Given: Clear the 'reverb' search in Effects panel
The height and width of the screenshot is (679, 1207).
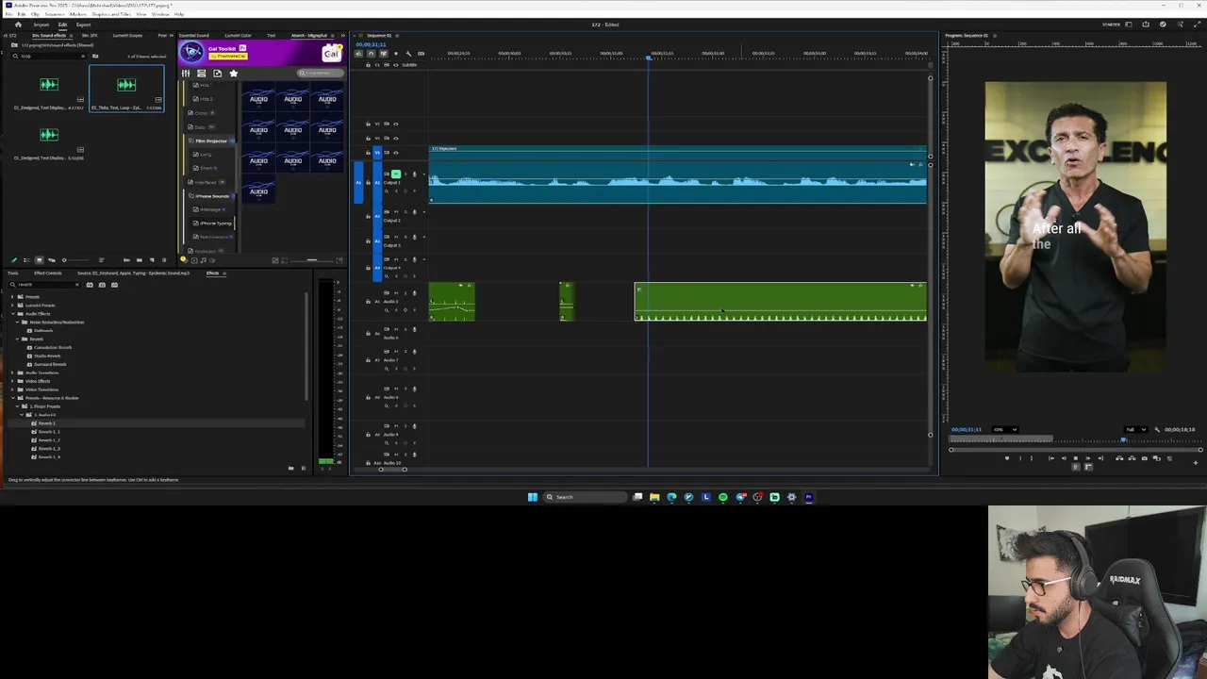Looking at the screenshot, I should tap(77, 285).
